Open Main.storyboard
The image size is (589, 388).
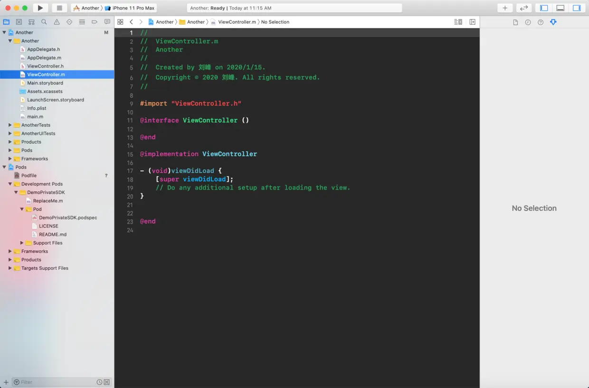click(x=45, y=83)
